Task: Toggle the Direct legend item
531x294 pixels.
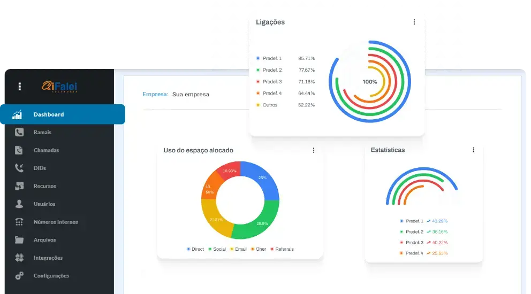Action: click(x=195, y=249)
